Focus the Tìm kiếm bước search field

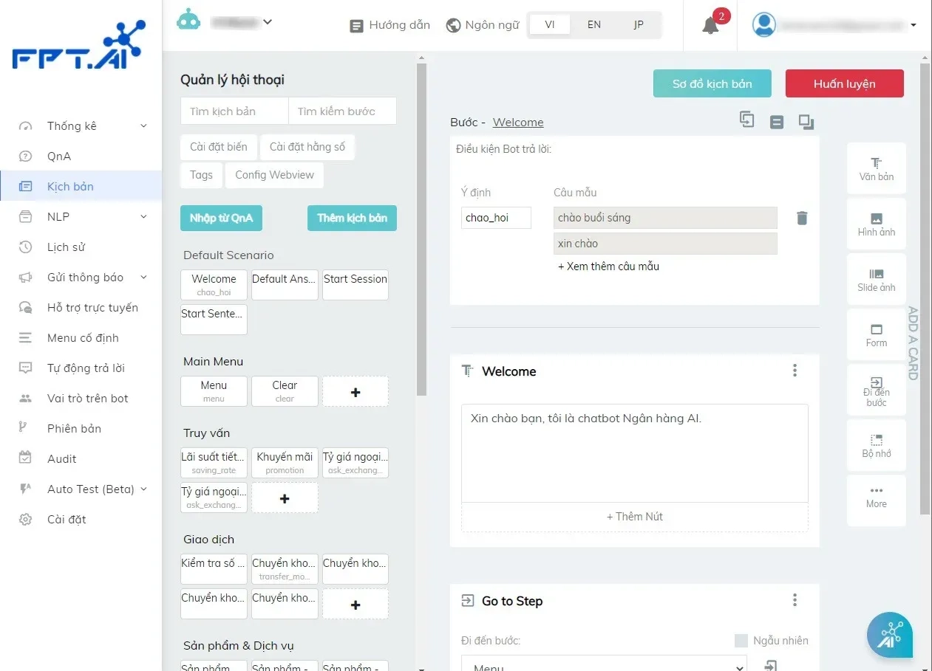tap(342, 111)
